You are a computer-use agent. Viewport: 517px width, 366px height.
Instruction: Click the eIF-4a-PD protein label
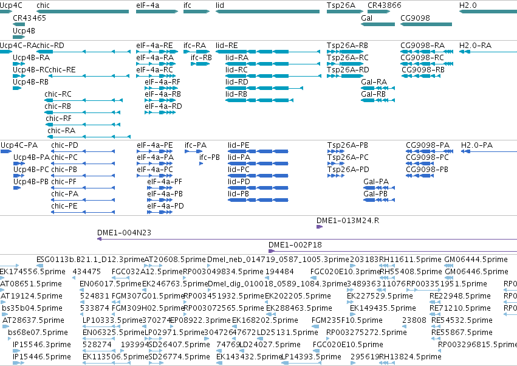coord(165,206)
